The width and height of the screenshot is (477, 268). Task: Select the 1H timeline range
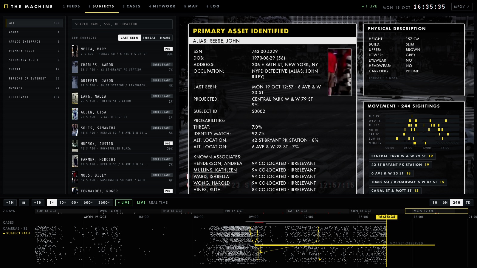point(435,202)
